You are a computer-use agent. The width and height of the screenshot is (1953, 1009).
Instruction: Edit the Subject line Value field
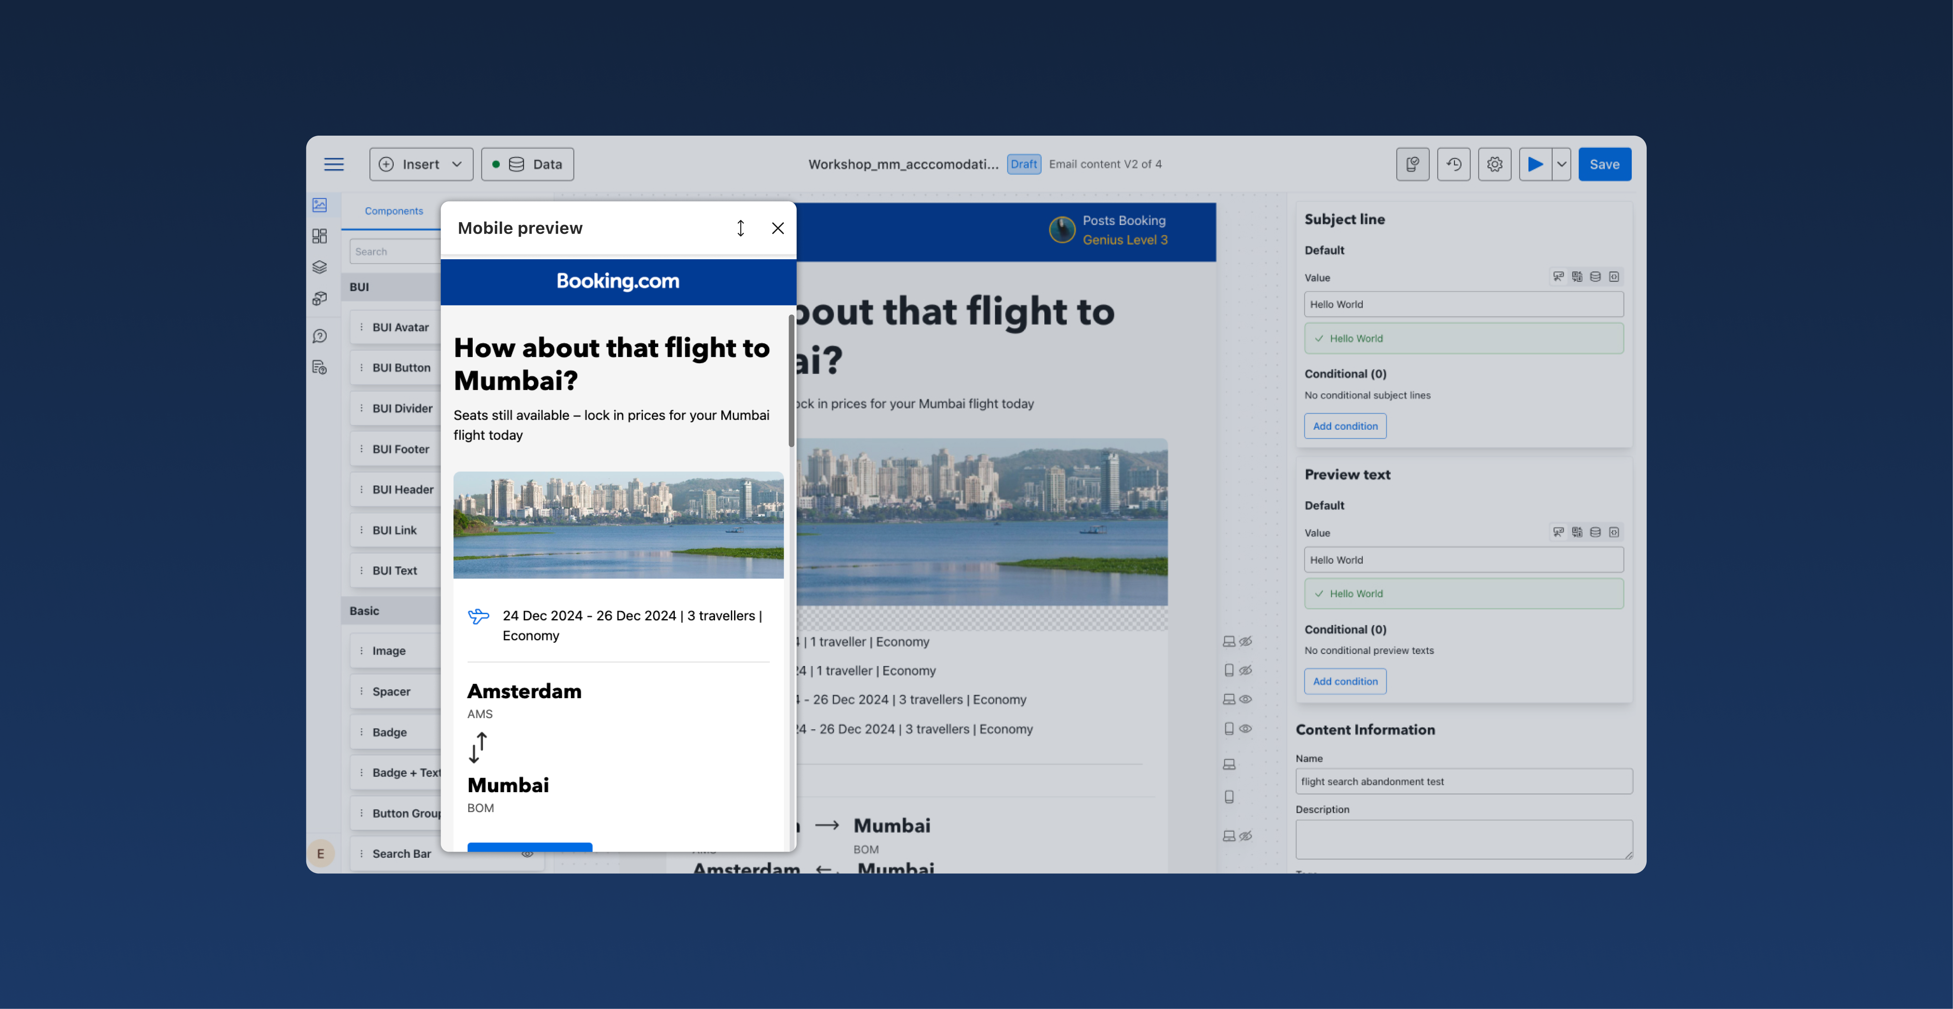pyautogui.click(x=1464, y=305)
